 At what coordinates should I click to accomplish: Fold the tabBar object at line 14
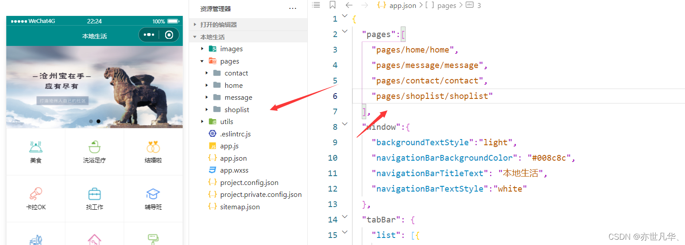click(345, 217)
